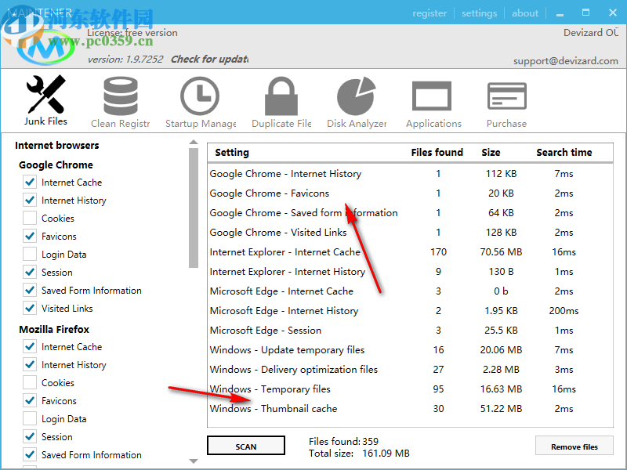Click the Google Chrome section heading
Image resolution: width=627 pixels, height=470 pixels.
pos(56,165)
